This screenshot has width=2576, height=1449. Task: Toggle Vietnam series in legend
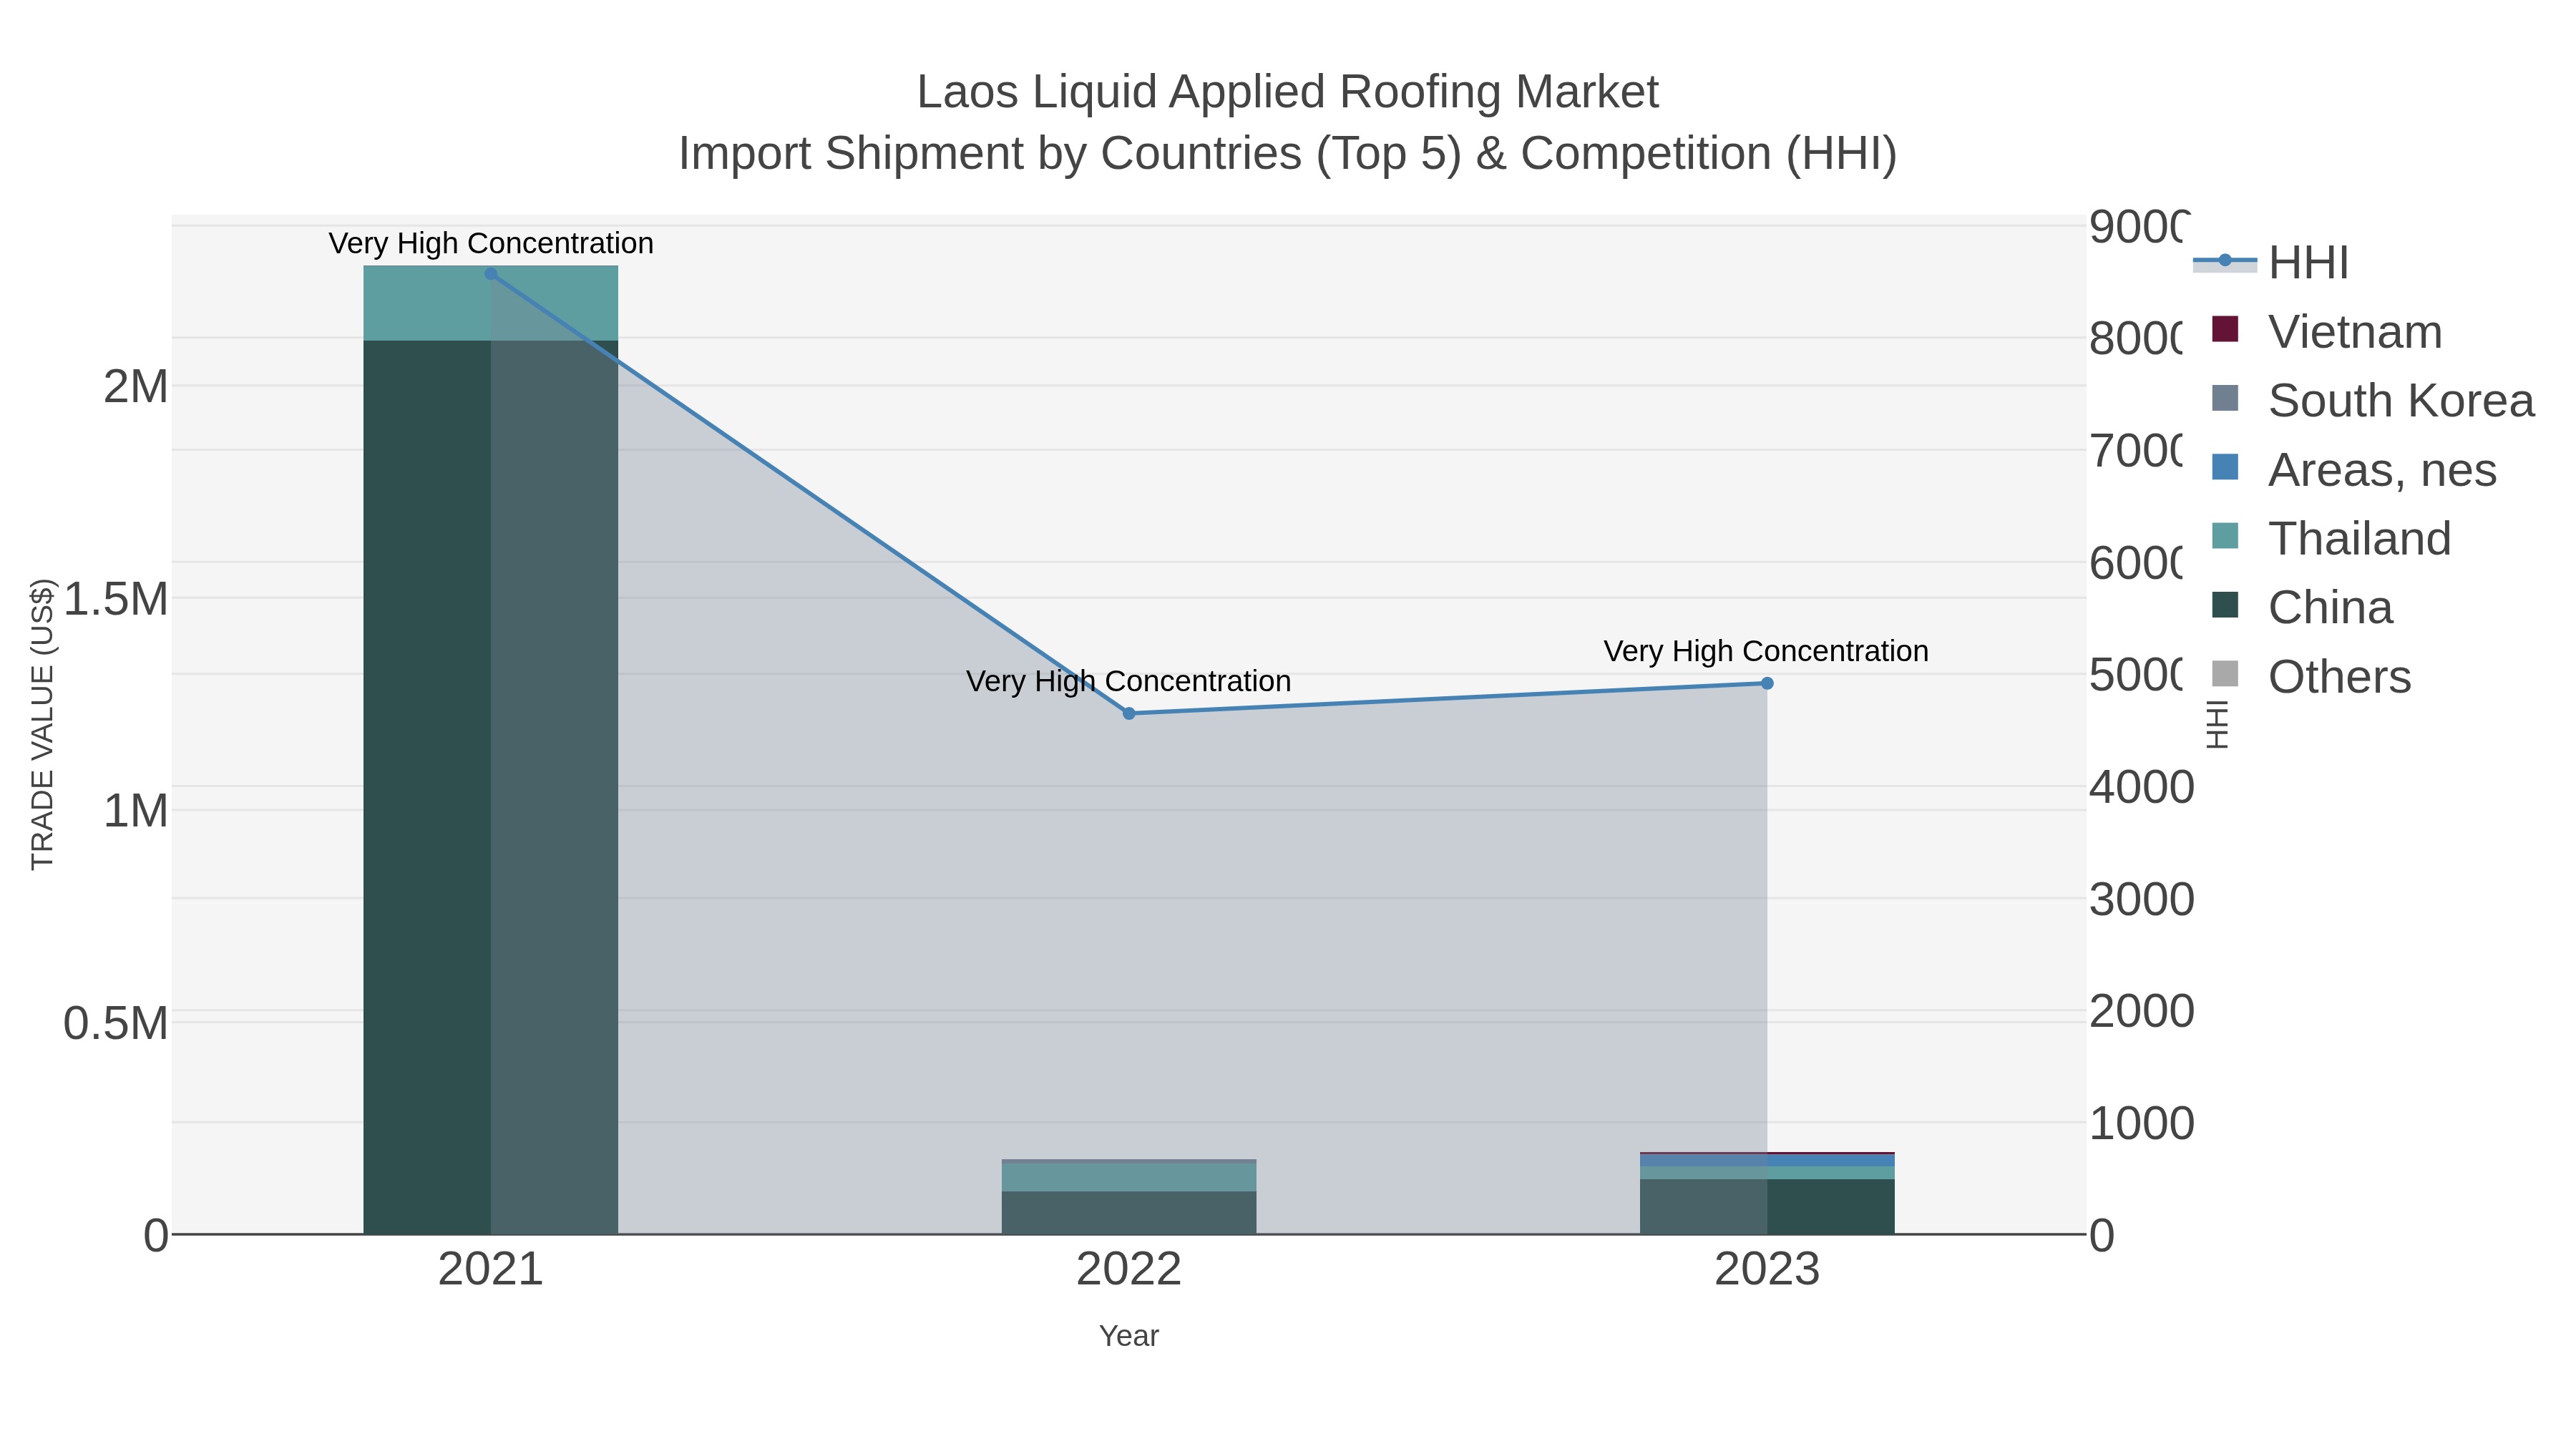[x=2326, y=332]
